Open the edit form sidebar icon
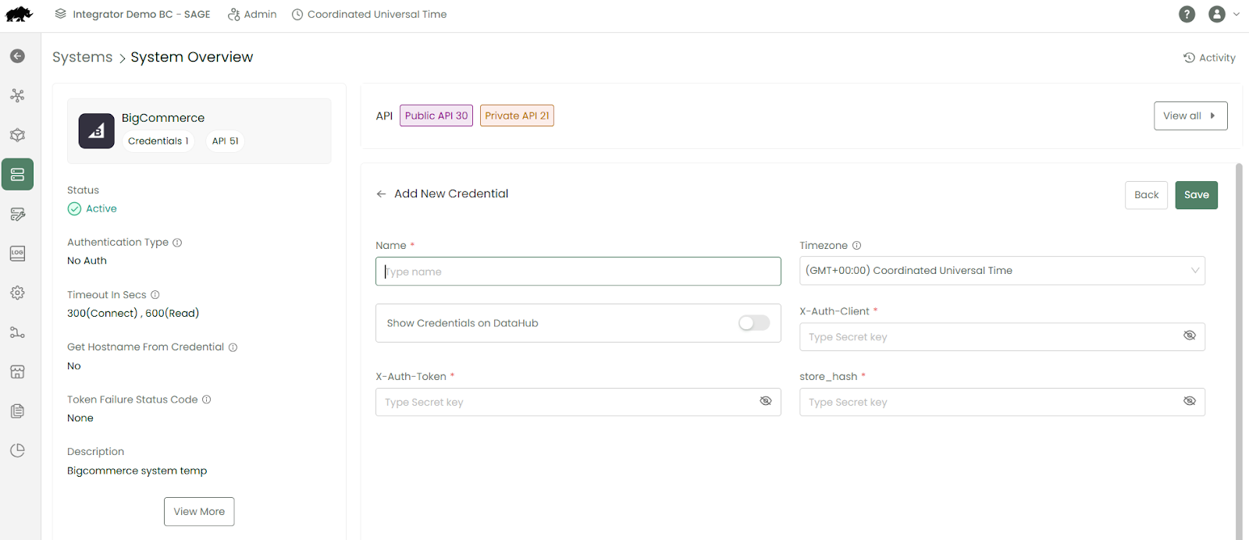The height and width of the screenshot is (540, 1249). 17,214
